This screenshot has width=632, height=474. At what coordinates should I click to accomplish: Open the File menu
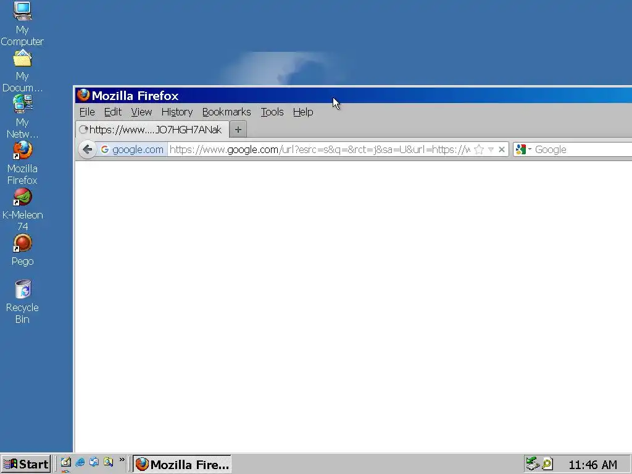tap(87, 112)
